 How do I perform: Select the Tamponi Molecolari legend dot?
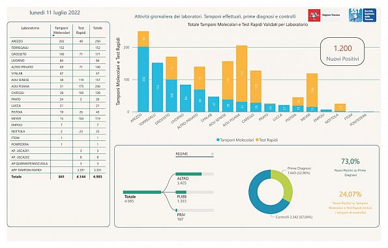218,140
